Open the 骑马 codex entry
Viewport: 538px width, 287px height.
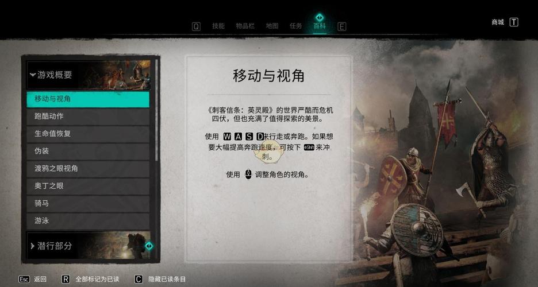[88, 203]
